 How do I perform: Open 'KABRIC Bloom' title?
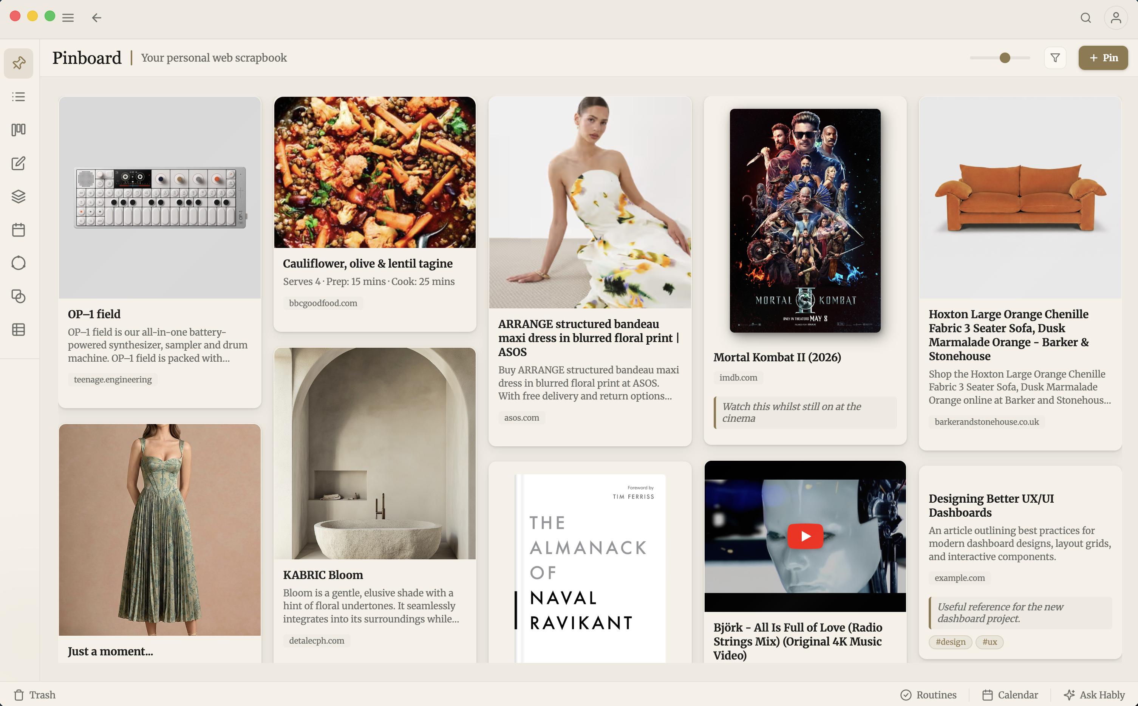(x=323, y=575)
